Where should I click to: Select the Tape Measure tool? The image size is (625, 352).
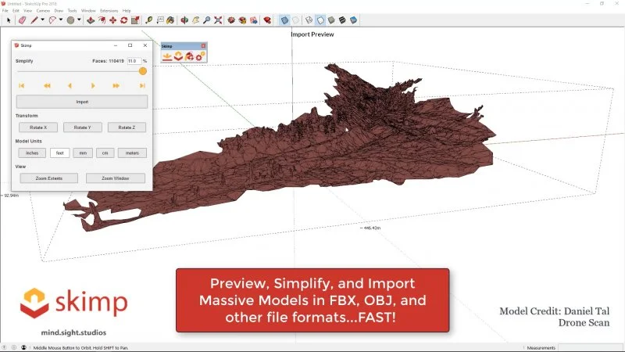(x=148, y=20)
